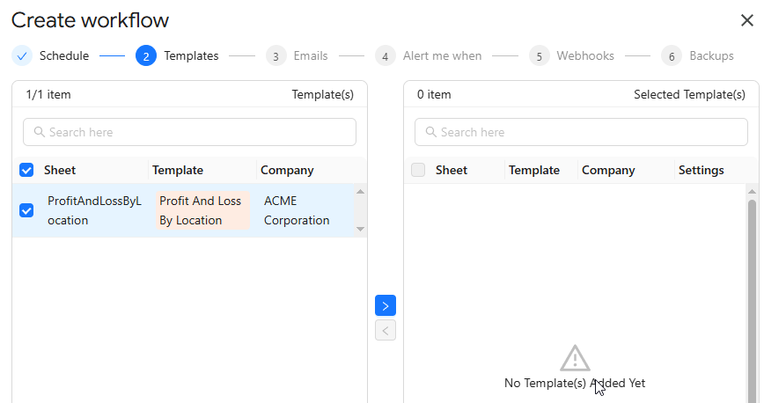Click the Profit And Loss By Location tag

(201, 210)
